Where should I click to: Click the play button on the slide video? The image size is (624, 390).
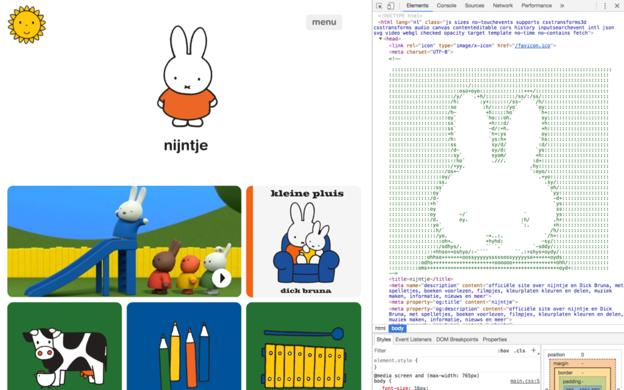pyautogui.click(x=222, y=278)
